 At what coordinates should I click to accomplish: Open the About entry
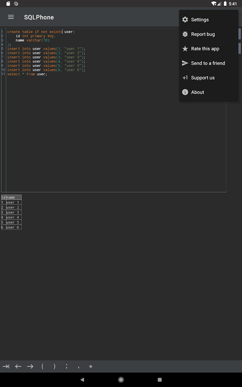(x=208, y=92)
